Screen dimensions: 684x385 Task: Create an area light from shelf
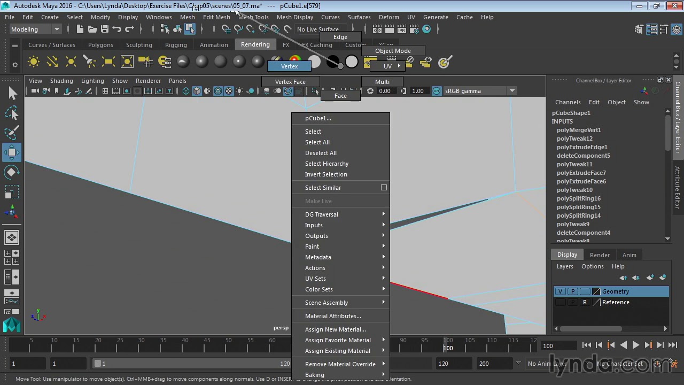point(108,62)
